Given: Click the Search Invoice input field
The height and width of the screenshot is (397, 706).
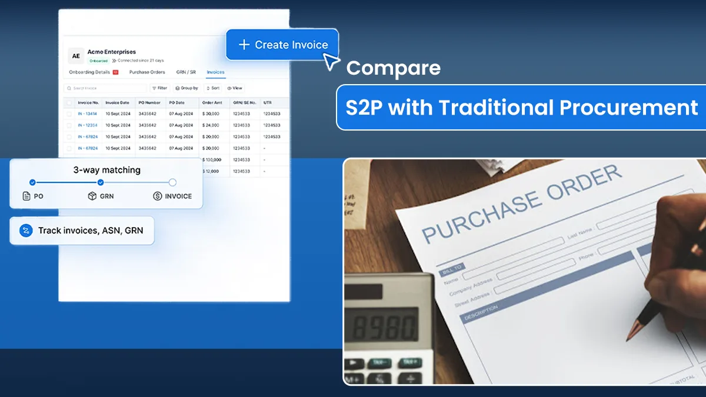Looking at the screenshot, I should click(x=105, y=88).
